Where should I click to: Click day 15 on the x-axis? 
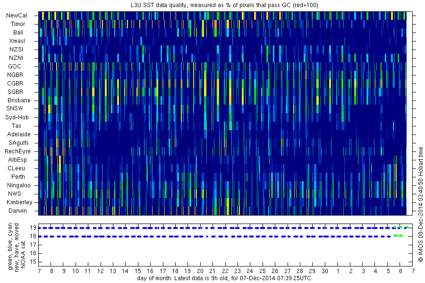138,271
